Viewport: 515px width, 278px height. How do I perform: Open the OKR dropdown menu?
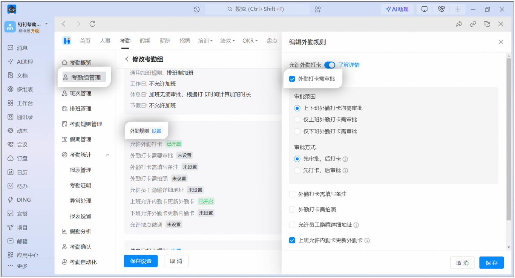click(x=250, y=41)
